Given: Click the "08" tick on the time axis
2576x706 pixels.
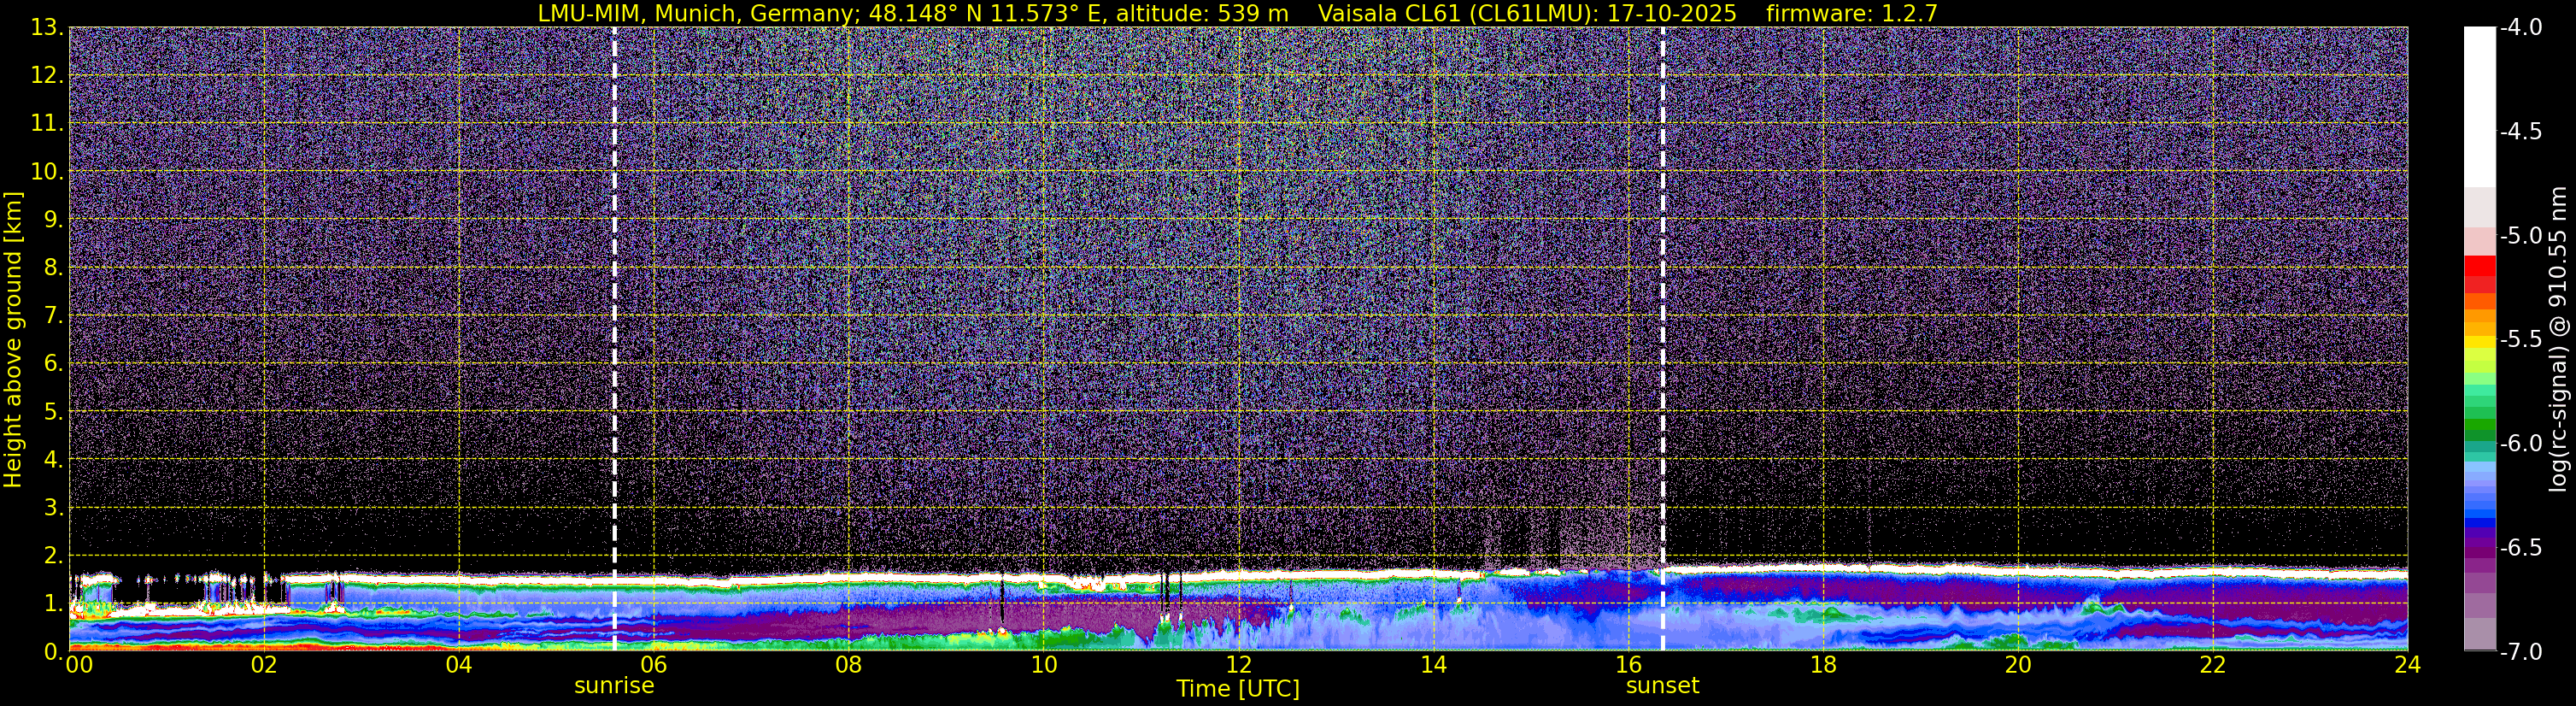Looking at the screenshot, I should tap(848, 665).
